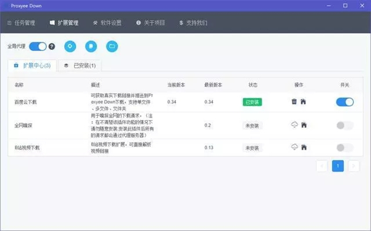Click the Proxyee Down window title
The image size is (371, 231).
pos(26,6)
